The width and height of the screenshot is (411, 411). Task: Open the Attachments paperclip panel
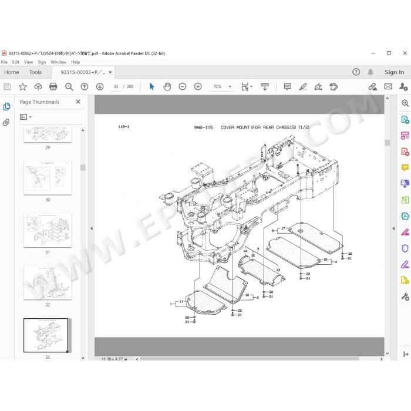6,122
